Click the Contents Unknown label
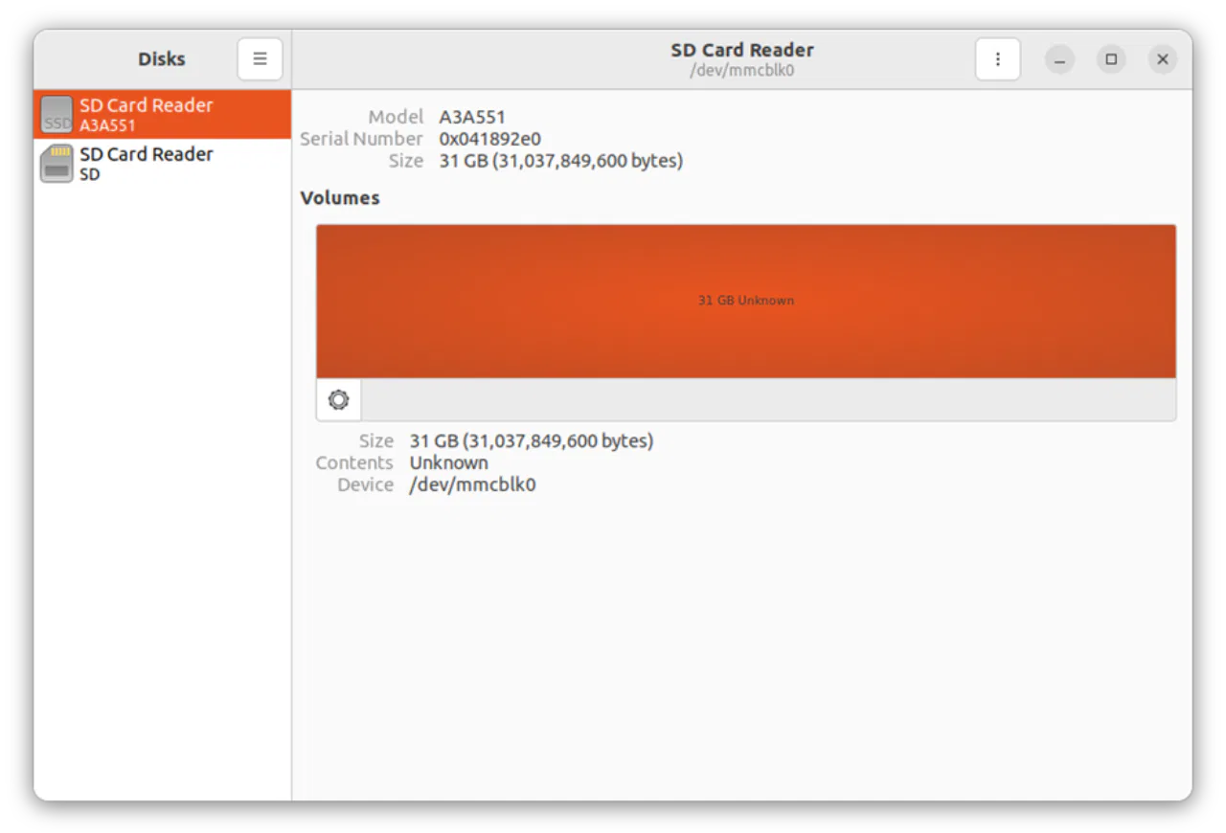The width and height of the screenshot is (1226, 833). click(x=449, y=462)
